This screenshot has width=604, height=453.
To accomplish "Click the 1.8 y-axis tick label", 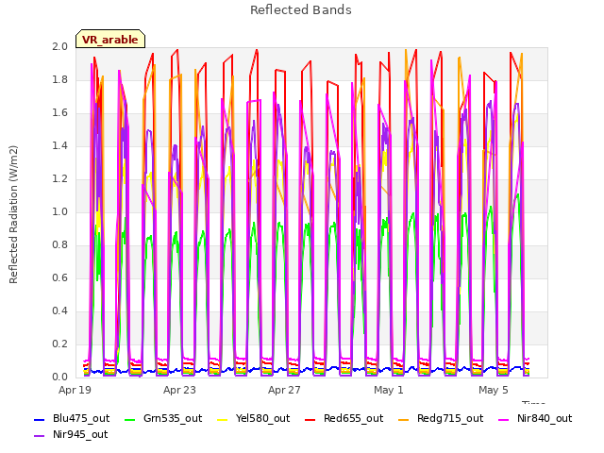I will click(x=59, y=79).
